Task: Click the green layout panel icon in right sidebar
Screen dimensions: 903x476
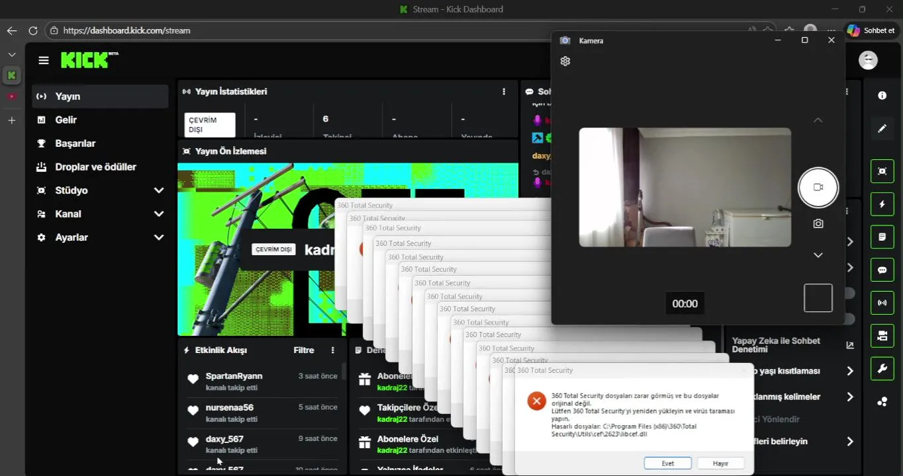Action: click(882, 336)
